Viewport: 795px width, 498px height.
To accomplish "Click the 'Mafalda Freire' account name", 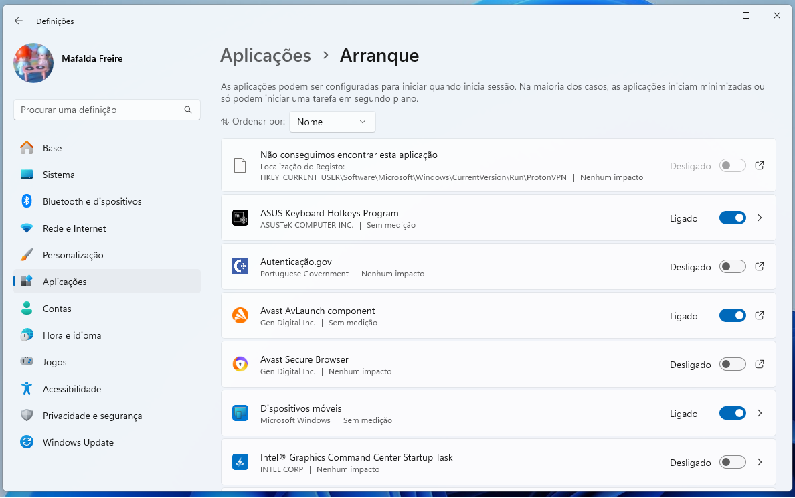I will (x=92, y=58).
